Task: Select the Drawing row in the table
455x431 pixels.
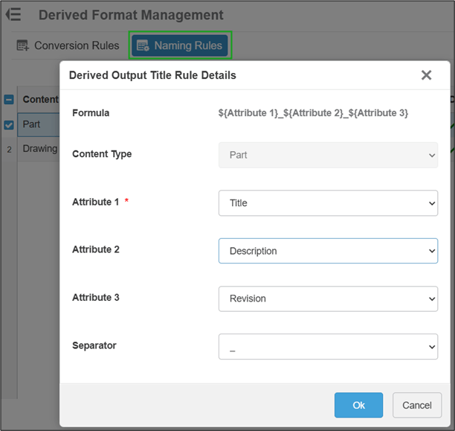Action: tap(40, 149)
